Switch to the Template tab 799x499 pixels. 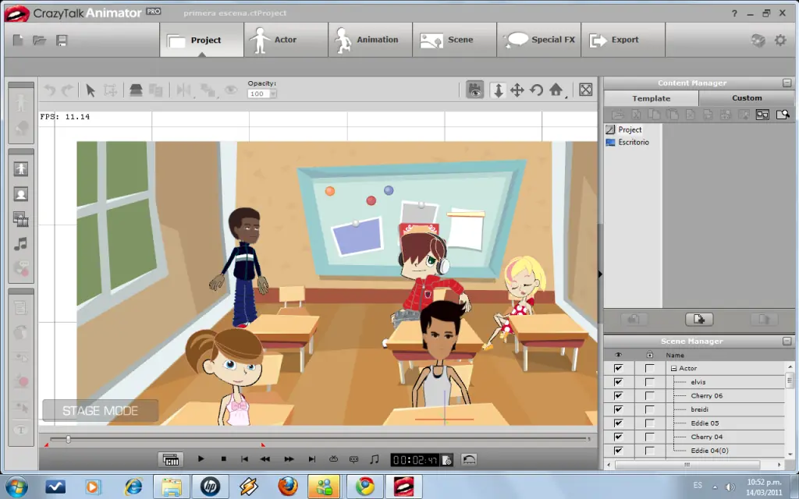click(652, 98)
